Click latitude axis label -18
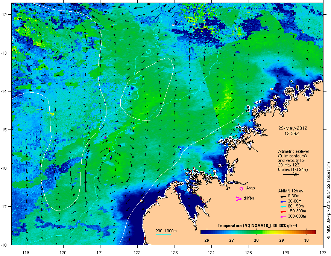Viewport: 331px width, 256px height. coord(4,245)
